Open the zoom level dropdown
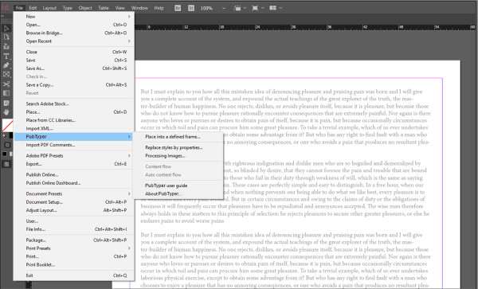This screenshot has width=478, height=289. tap(224, 8)
